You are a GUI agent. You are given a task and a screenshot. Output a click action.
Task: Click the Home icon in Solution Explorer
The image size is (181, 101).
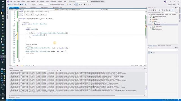tap(153, 10)
